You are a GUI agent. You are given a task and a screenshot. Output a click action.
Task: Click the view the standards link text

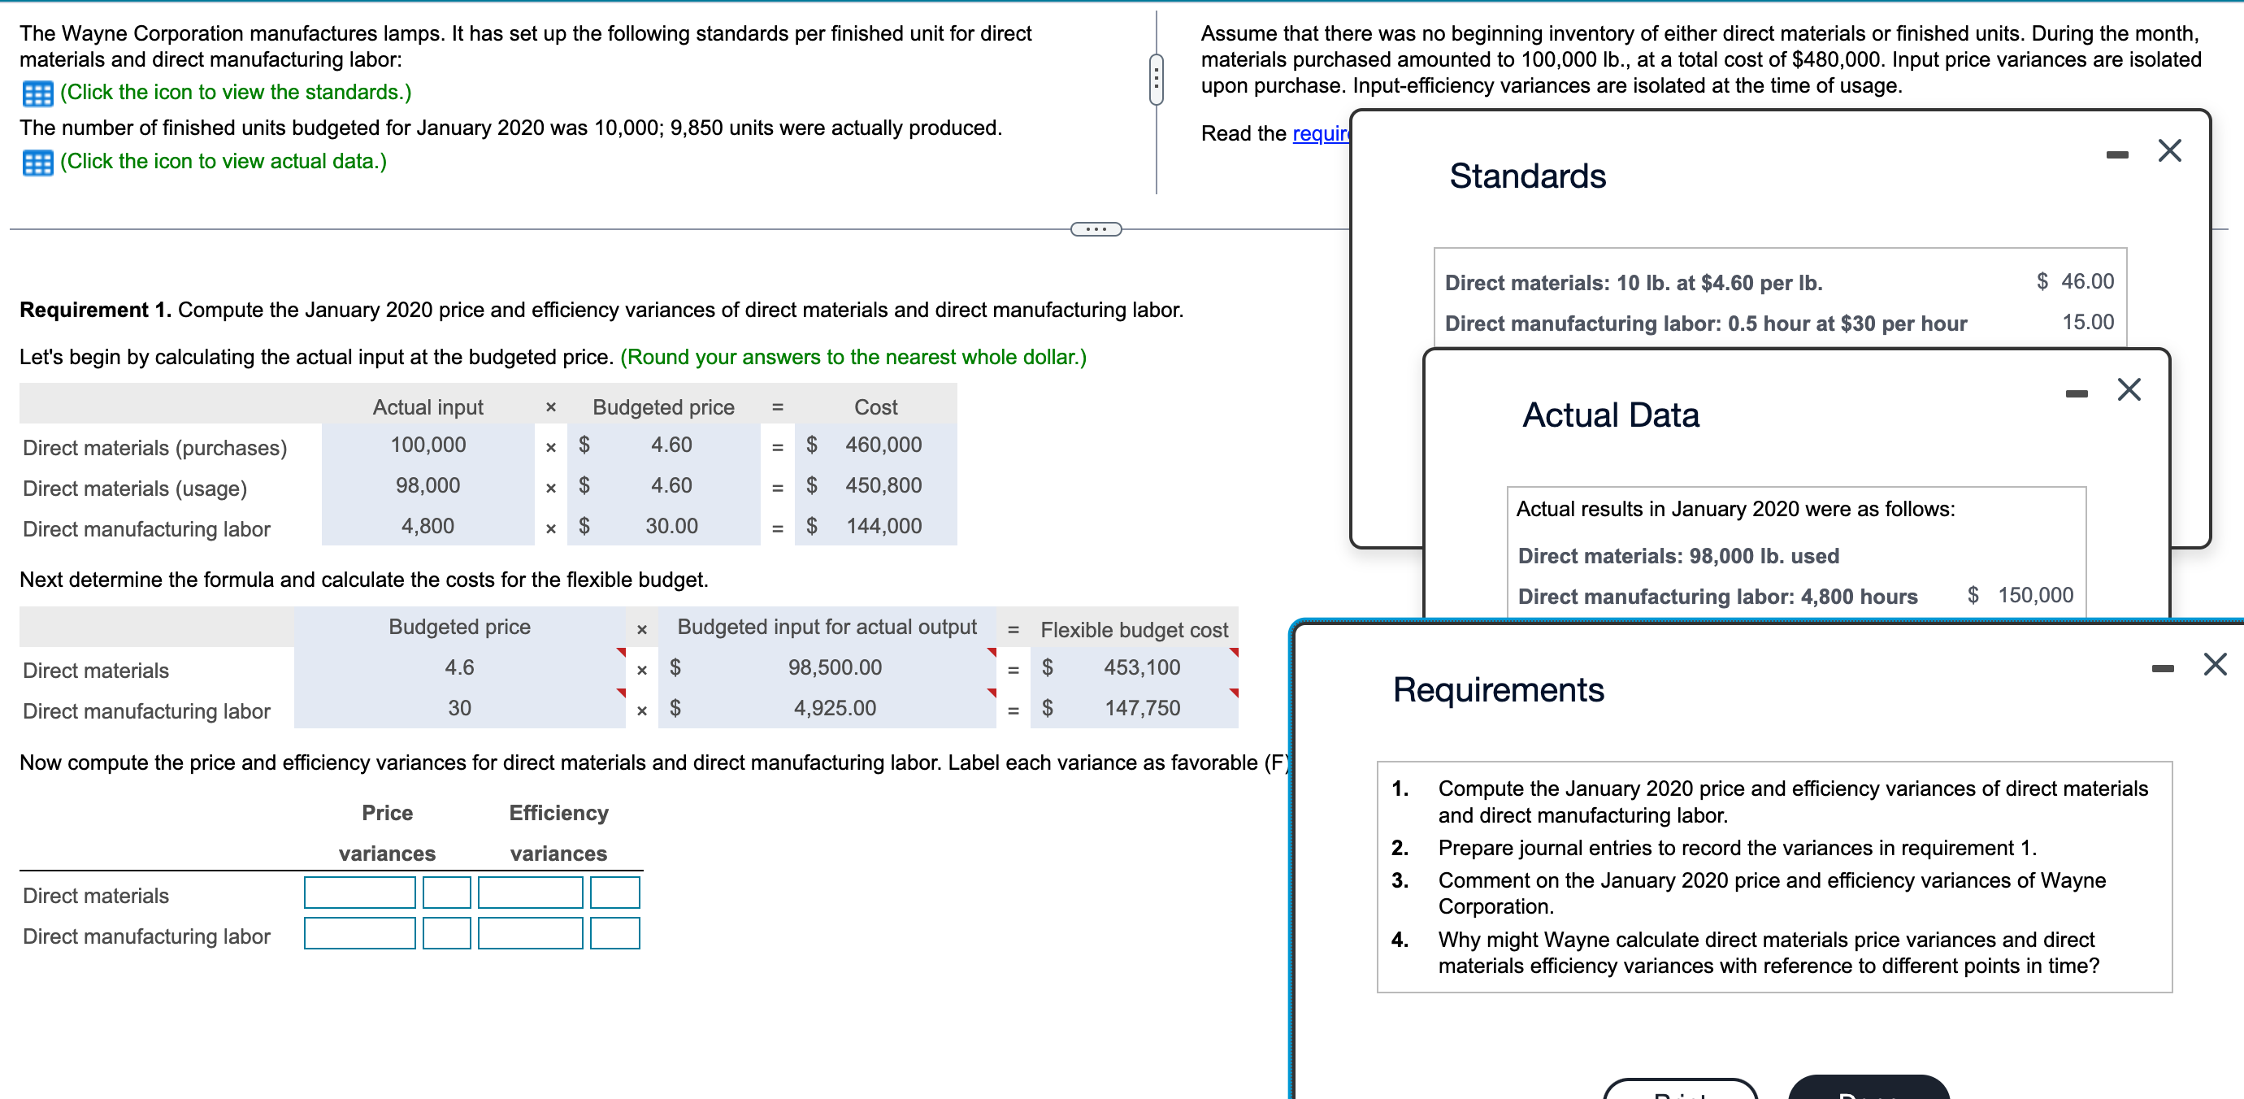point(235,93)
